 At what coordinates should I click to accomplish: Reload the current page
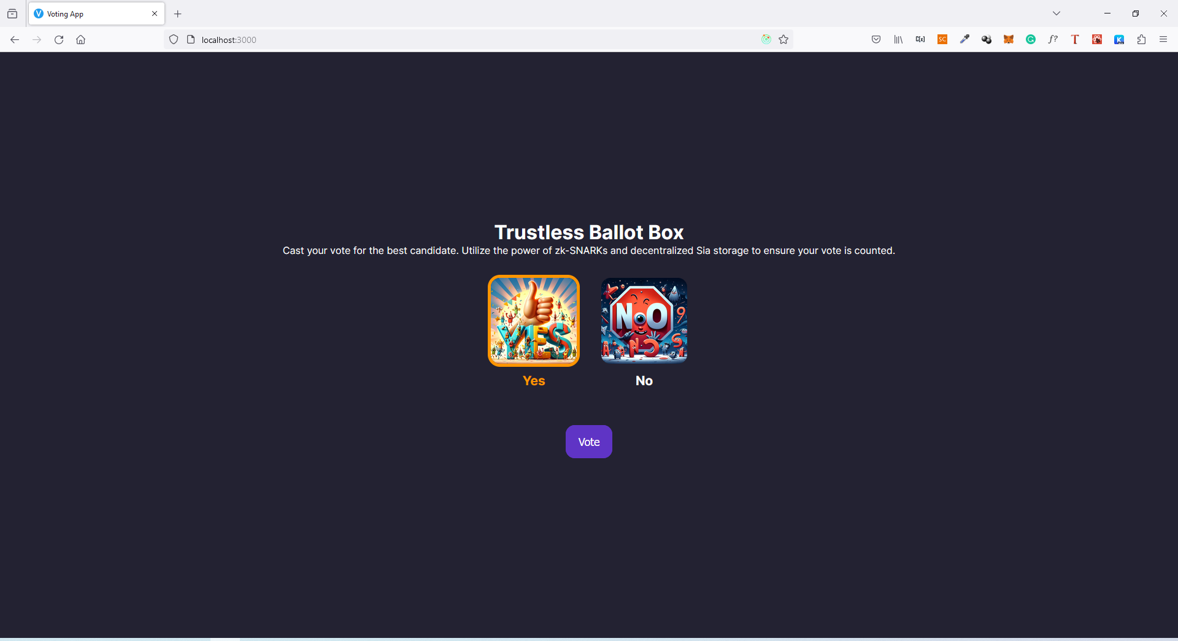pos(59,39)
